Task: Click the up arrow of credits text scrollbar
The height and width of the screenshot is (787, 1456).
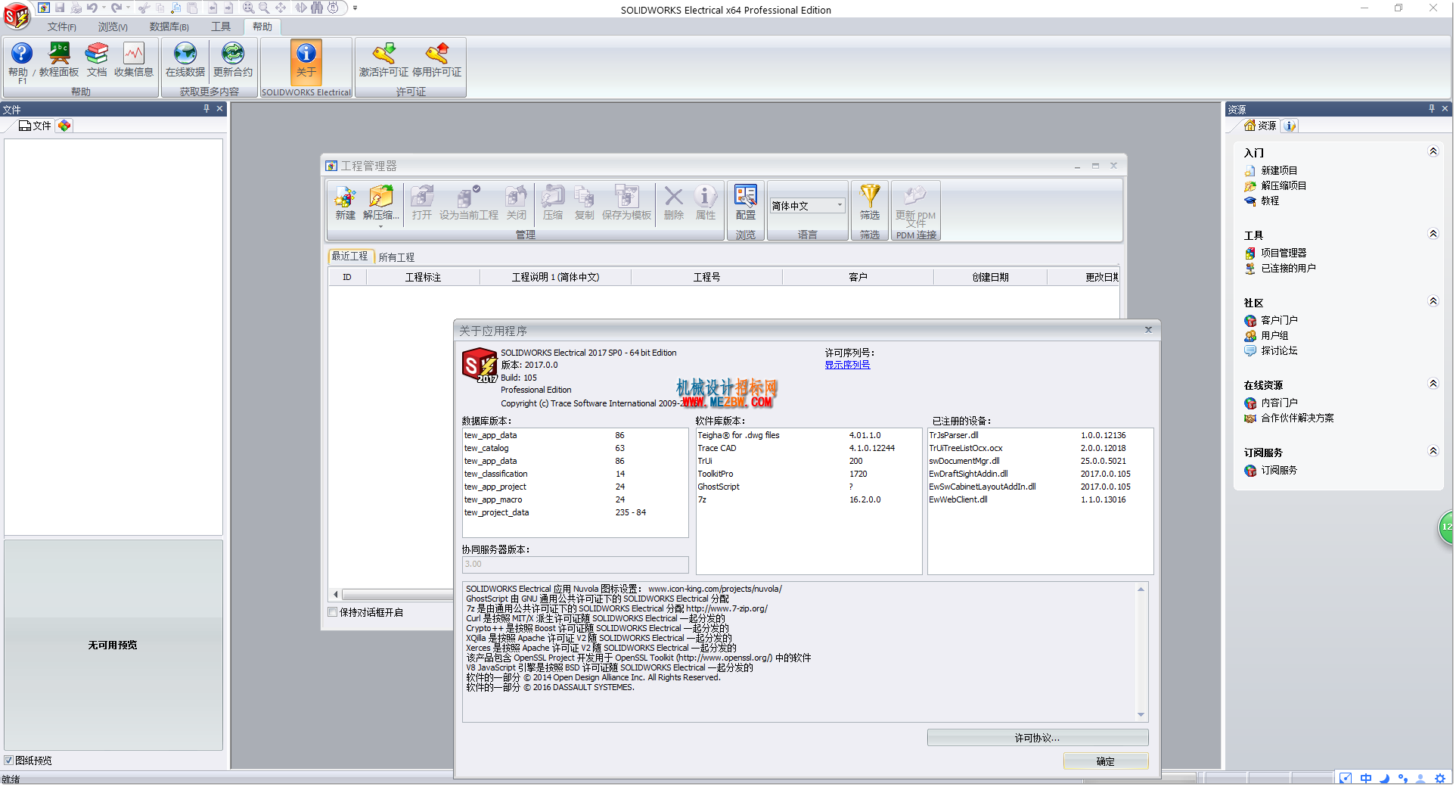Action: coord(1141,589)
